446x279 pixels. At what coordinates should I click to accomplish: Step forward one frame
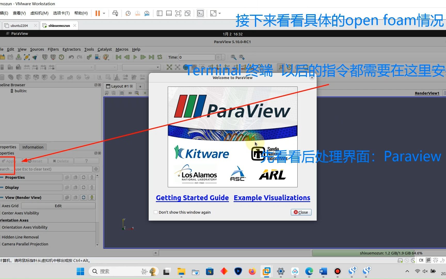pos(143,57)
